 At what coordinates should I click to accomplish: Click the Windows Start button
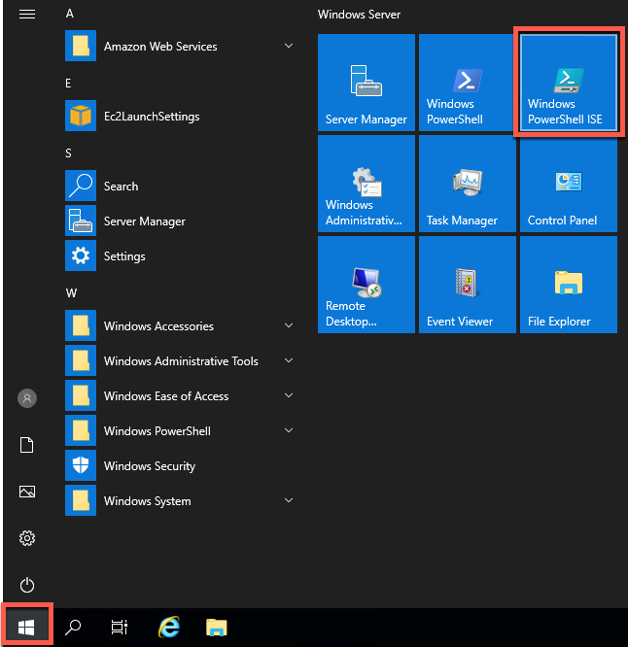(x=26, y=628)
